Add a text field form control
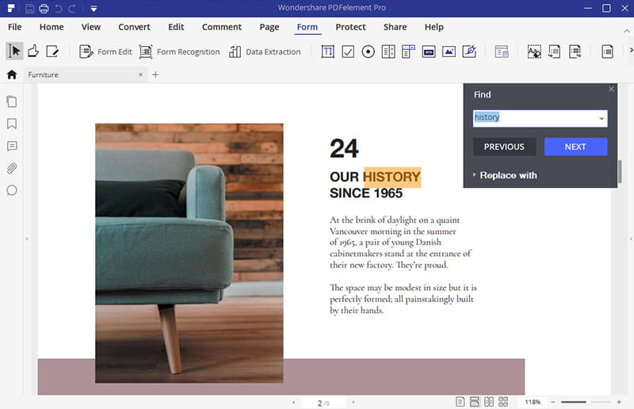Screen dimensions: 634x409 pos(327,52)
